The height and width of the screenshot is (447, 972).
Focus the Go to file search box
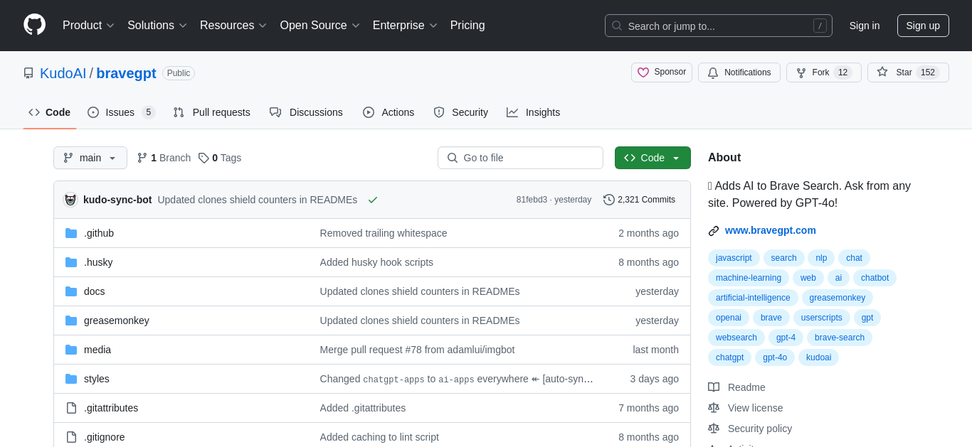520,158
